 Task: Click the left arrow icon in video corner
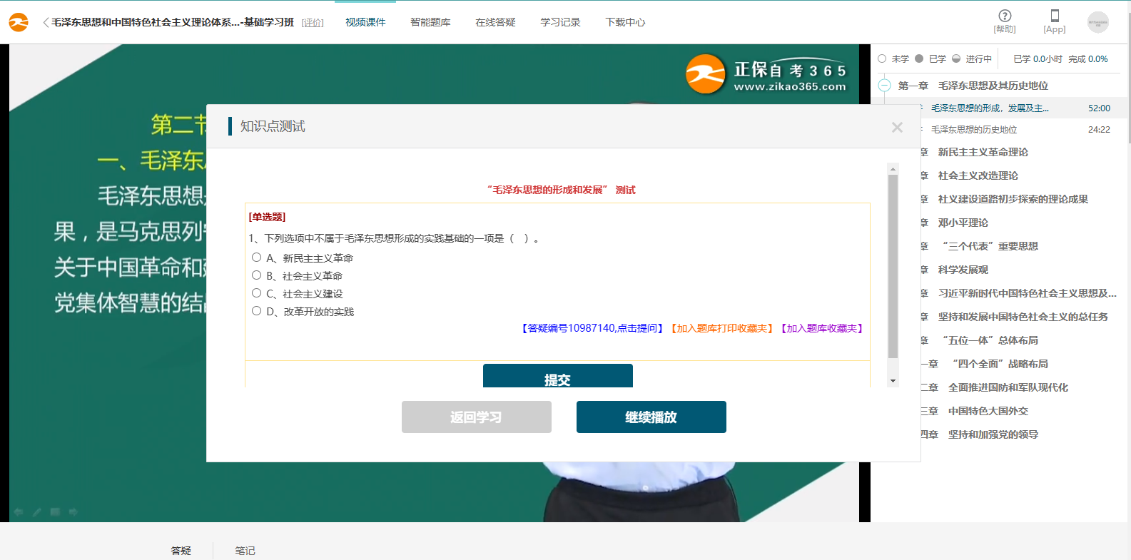[x=19, y=511]
